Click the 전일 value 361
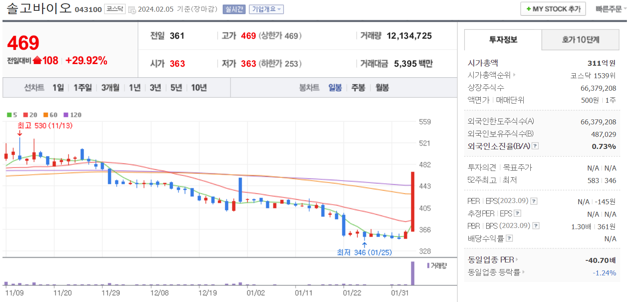Screen dimensions: 629x302 [x=177, y=36]
